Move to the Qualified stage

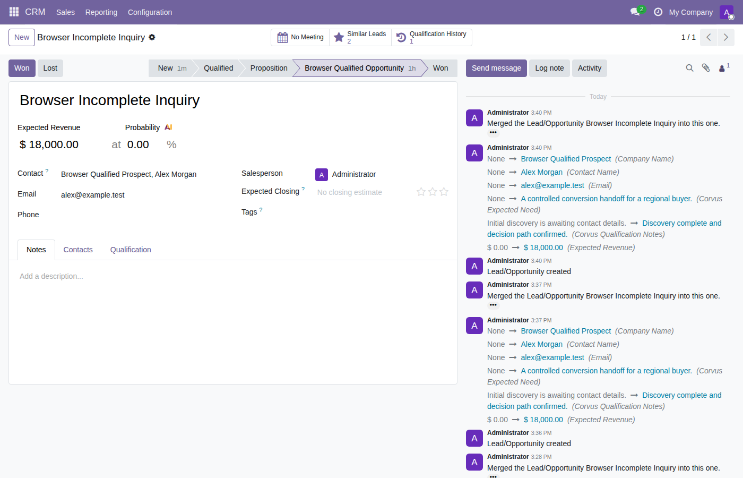(x=218, y=68)
